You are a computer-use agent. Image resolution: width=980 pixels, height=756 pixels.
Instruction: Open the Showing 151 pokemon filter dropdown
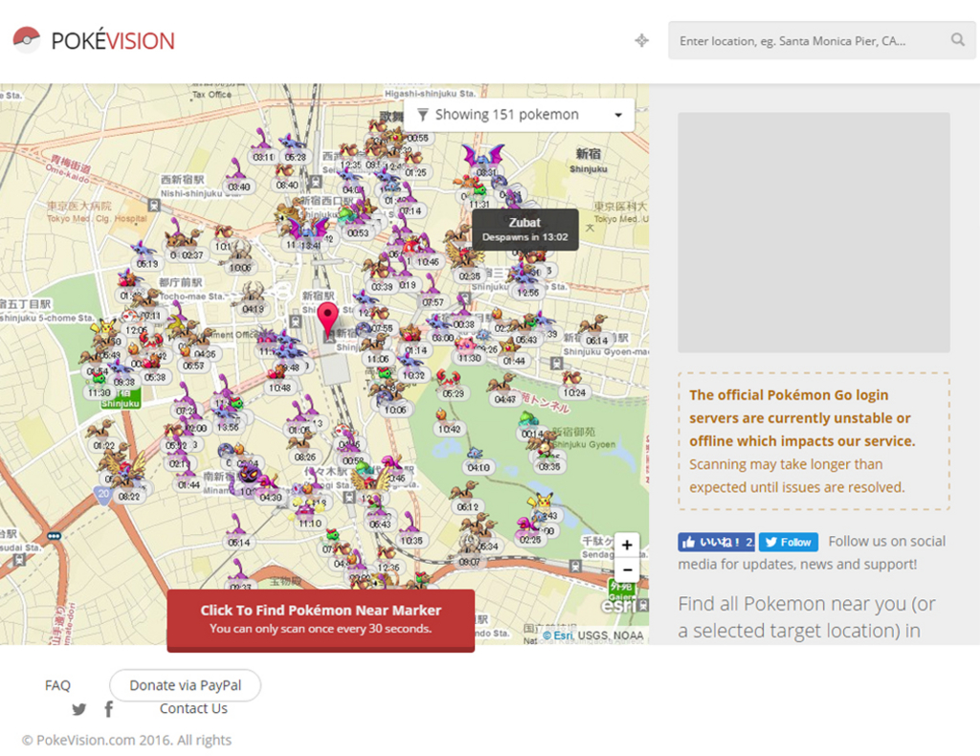(x=519, y=114)
